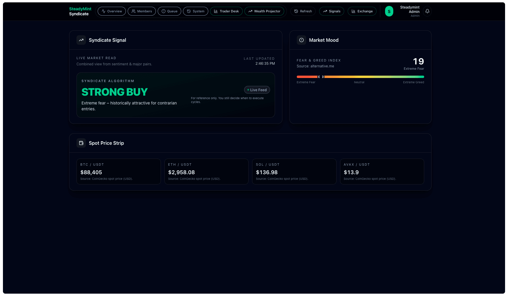Open notifications via the bell icon
This screenshot has height=296, width=508.
427,11
